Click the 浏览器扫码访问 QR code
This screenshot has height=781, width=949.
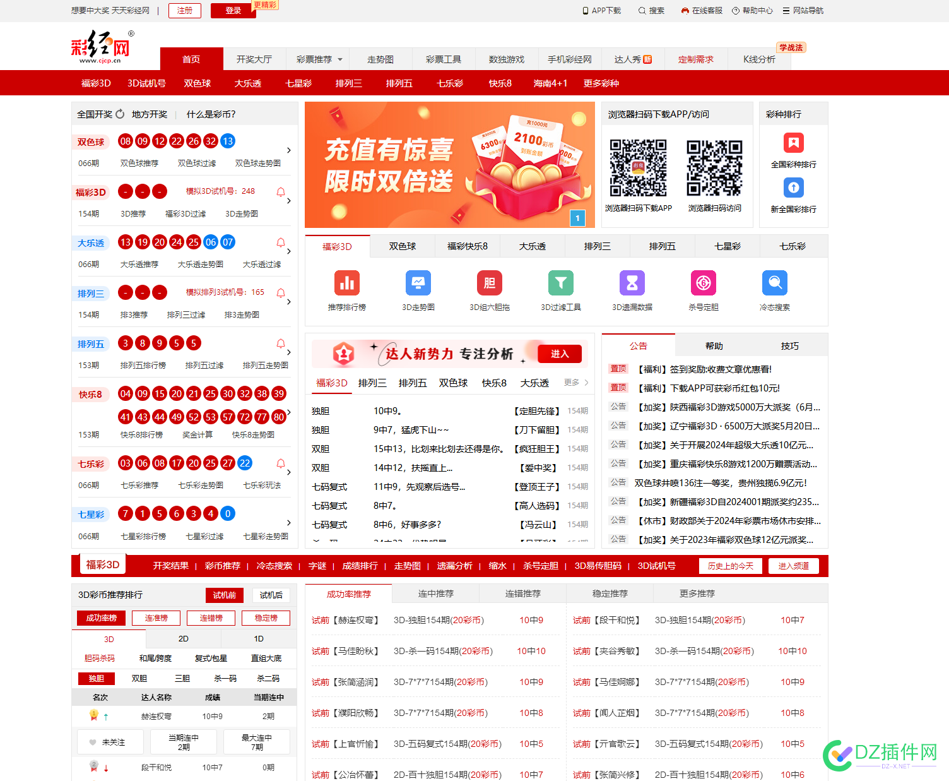pyautogui.click(x=714, y=168)
